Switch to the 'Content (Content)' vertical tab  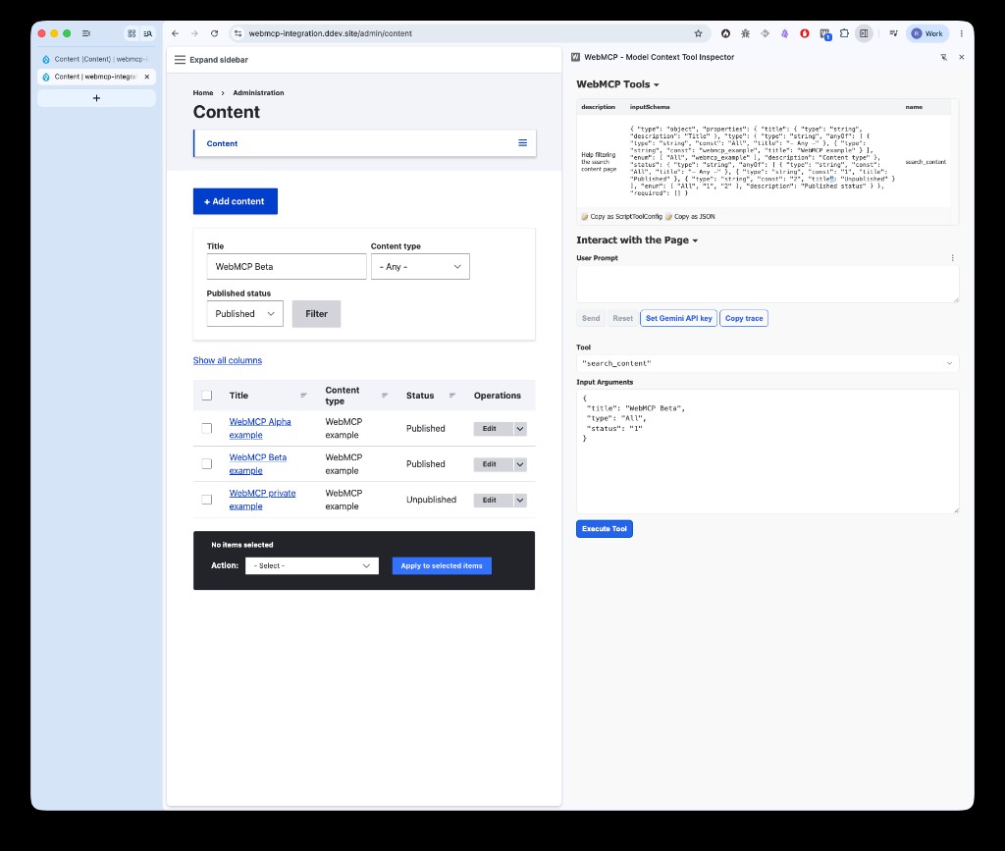[x=96, y=59]
